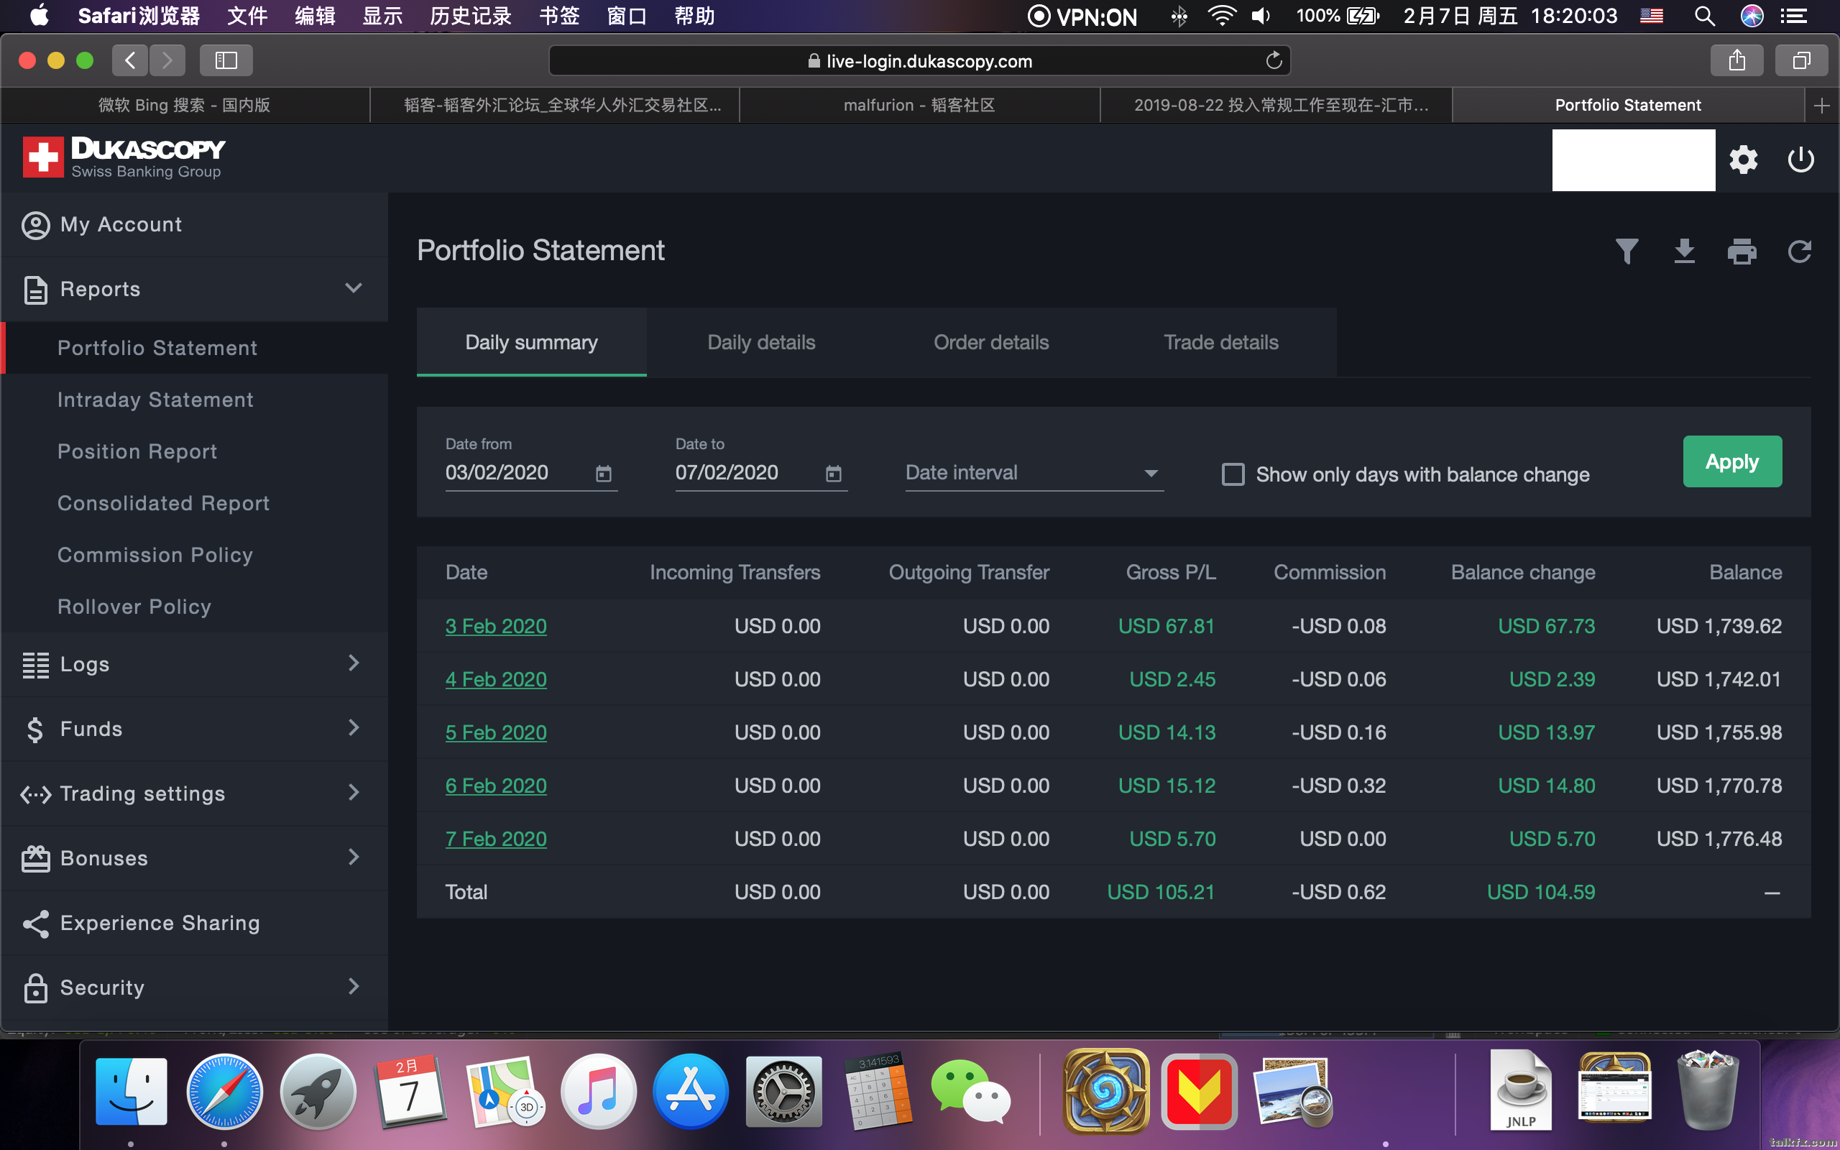Screen dimensions: 1840x1150
Task: Click the Gross P/L column header
Action: 1171,572
